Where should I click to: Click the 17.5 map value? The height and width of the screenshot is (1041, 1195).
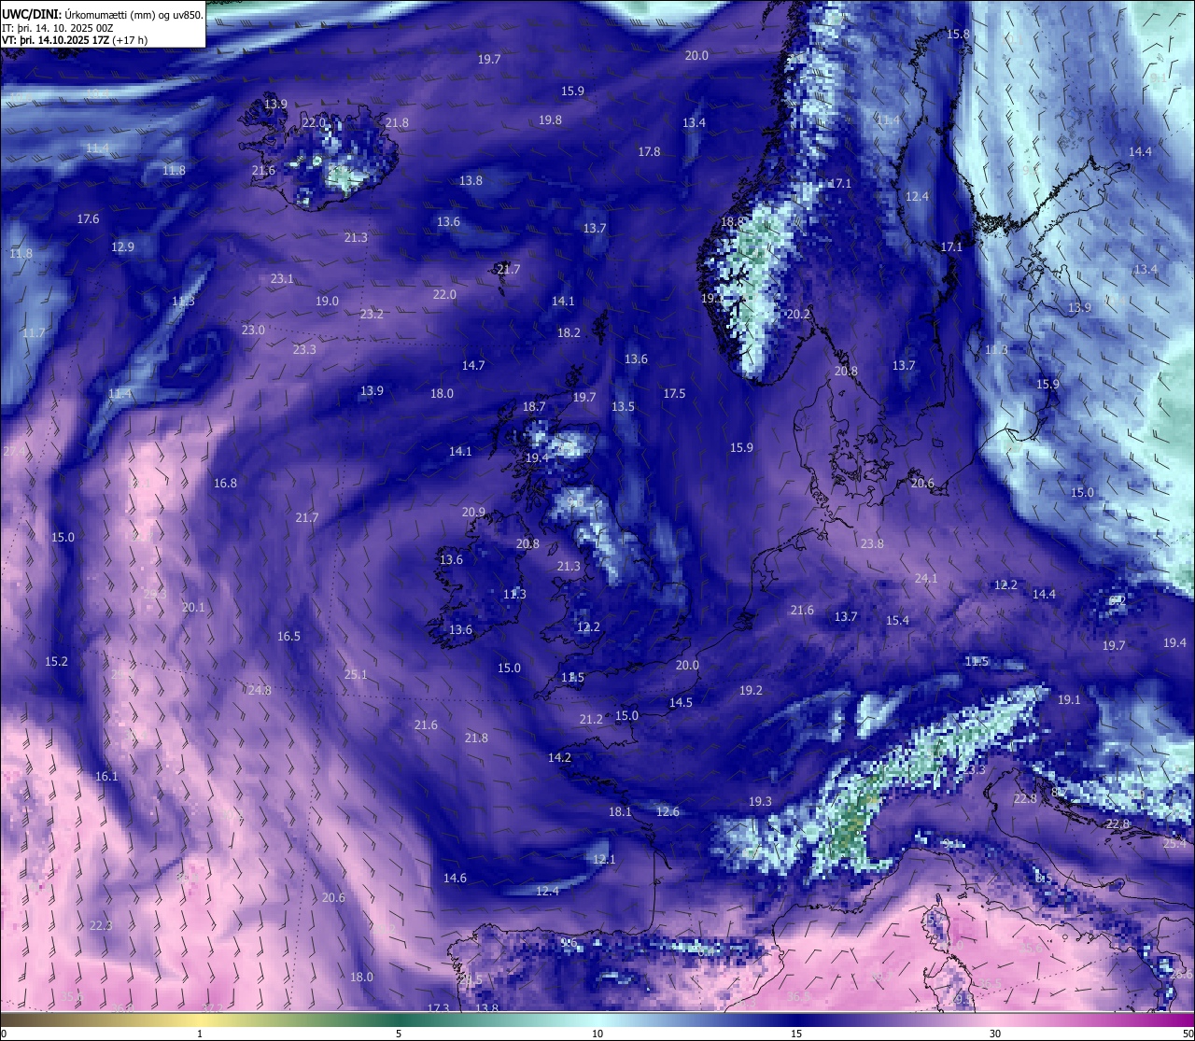point(674,394)
